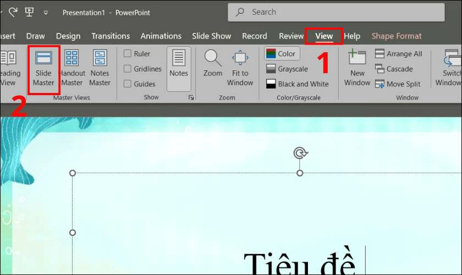Viewport: 462px width, 275px height.
Task: Open a New Window
Action: (357, 68)
